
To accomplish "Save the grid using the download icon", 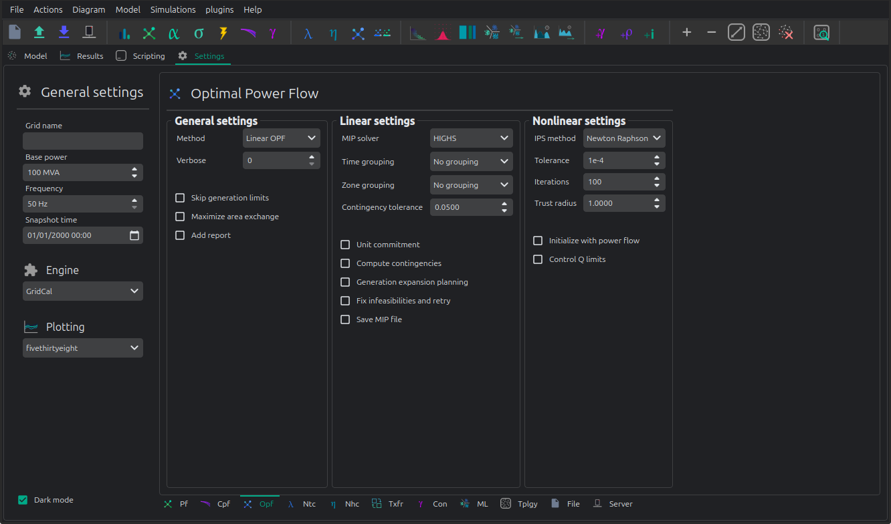I will click(64, 31).
